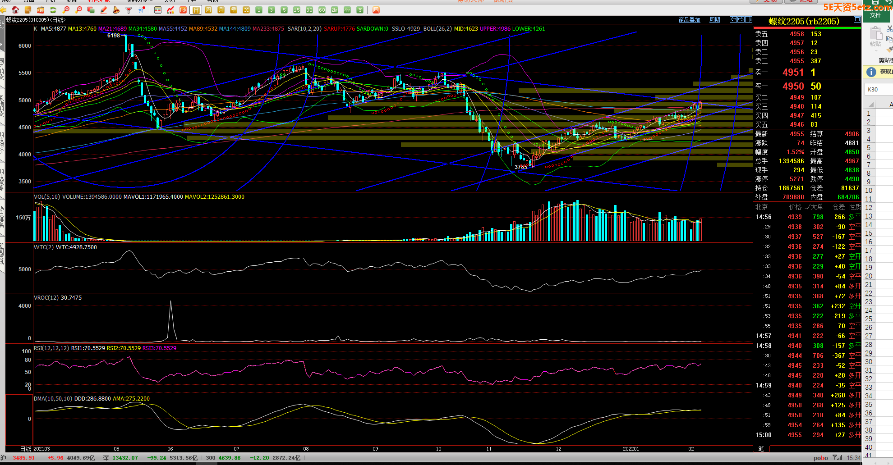Toggle the split panel layout icon
Screen dimensions: 893x465
tap(749, 19)
